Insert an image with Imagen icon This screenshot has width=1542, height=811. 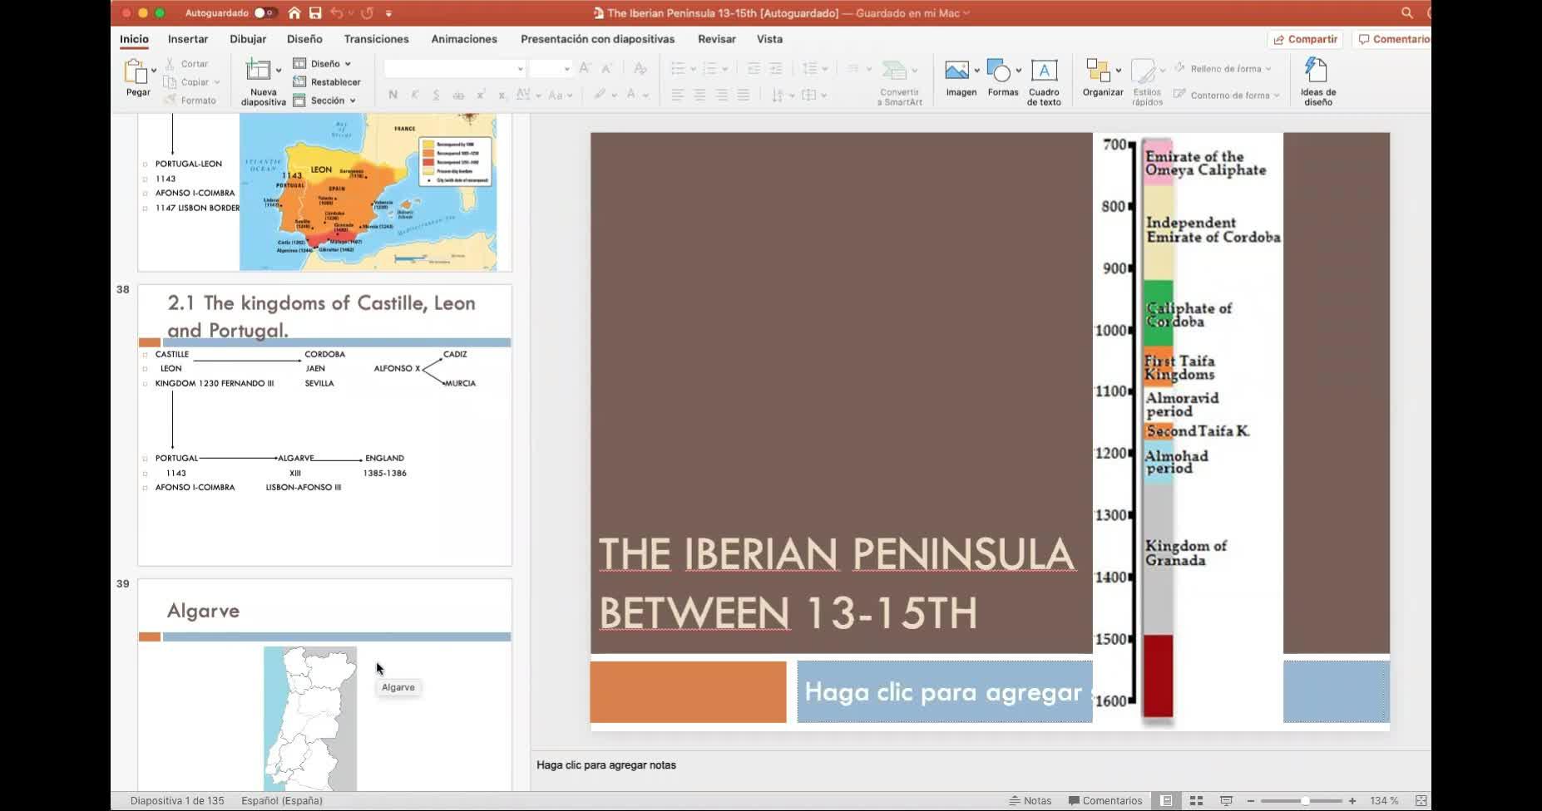click(956, 71)
